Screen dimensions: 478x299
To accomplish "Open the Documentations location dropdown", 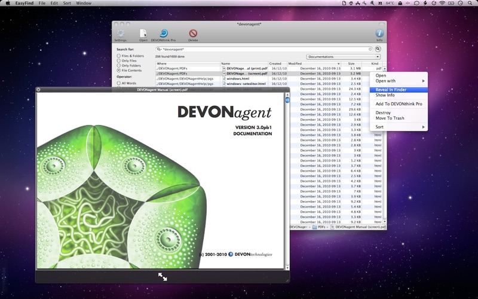I will (344, 57).
